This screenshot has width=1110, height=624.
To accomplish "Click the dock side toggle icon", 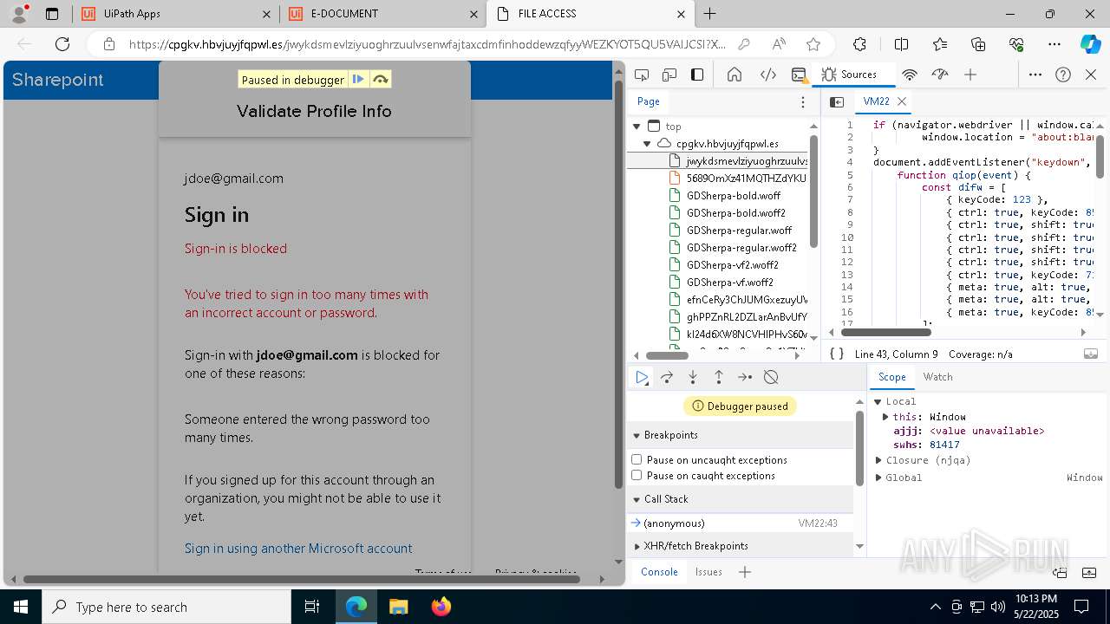I will [697, 75].
